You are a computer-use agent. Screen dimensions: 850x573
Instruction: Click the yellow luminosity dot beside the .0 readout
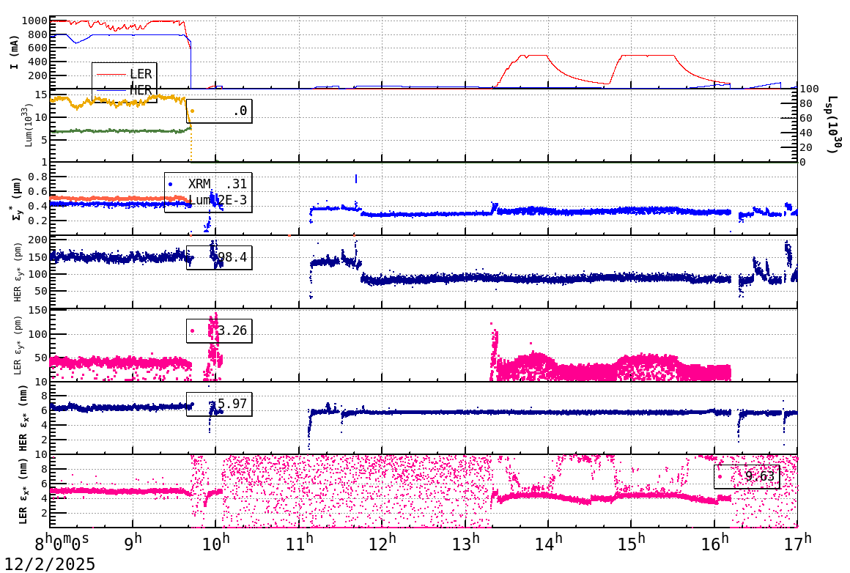point(193,111)
